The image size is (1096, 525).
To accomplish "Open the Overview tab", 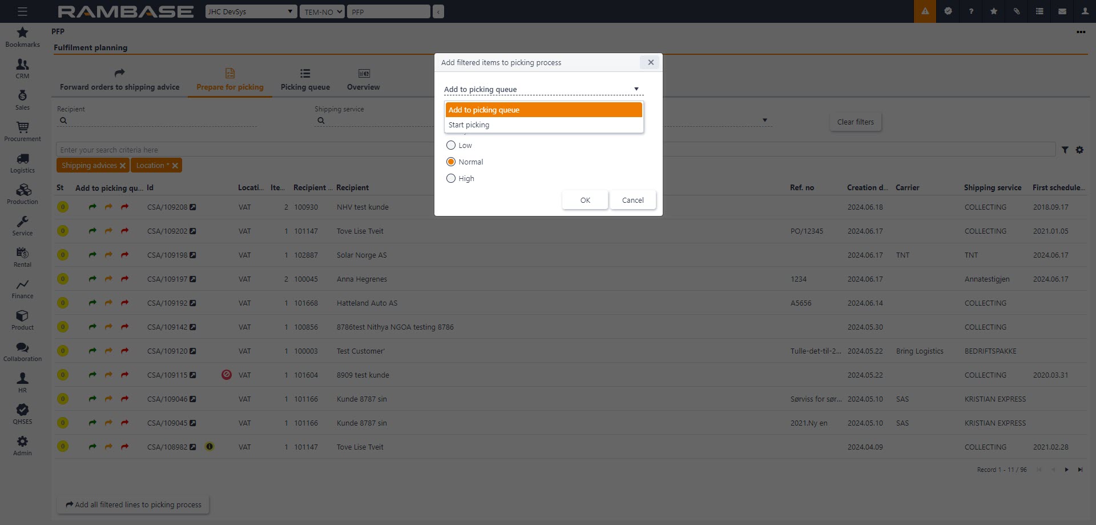I will pyautogui.click(x=363, y=80).
